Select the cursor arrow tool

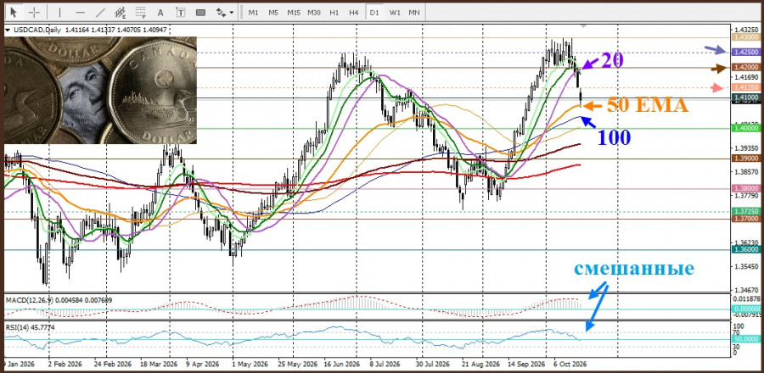[14, 12]
